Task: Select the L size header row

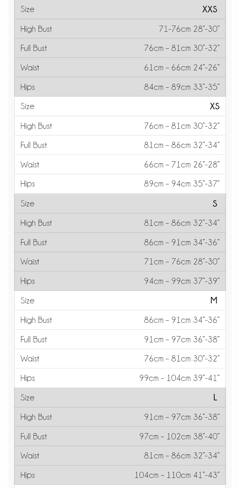Action: (120, 397)
